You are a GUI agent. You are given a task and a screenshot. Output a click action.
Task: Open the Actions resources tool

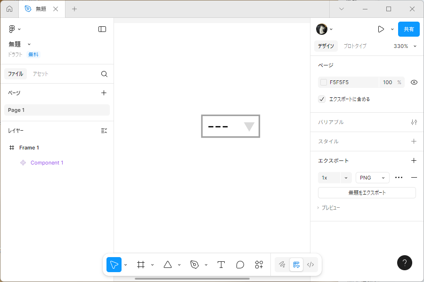259,265
